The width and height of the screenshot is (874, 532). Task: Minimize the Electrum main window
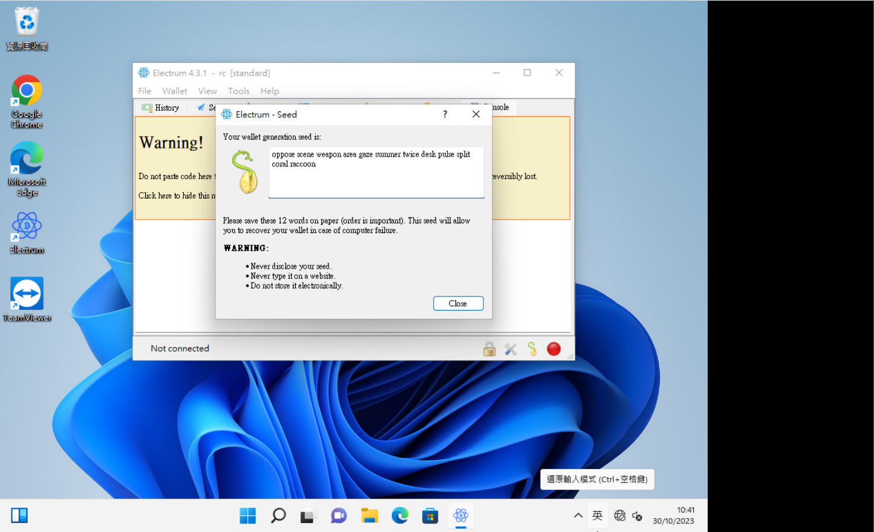pyautogui.click(x=496, y=73)
